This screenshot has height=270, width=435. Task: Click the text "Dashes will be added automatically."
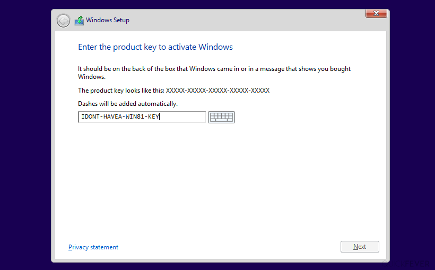point(128,104)
